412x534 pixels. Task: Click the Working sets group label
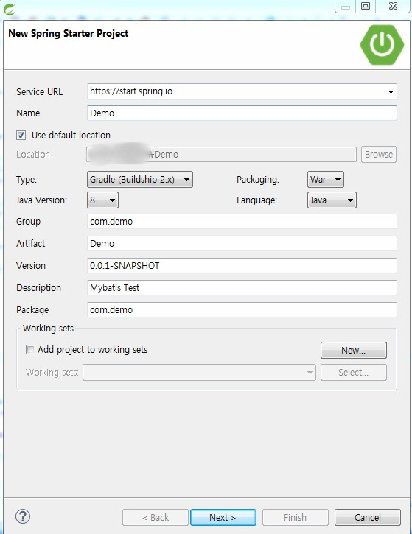48,329
